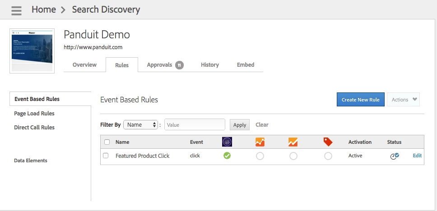Click the Active activation cell
The height and width of the screenshot is (211, 437).
point(355,156)
